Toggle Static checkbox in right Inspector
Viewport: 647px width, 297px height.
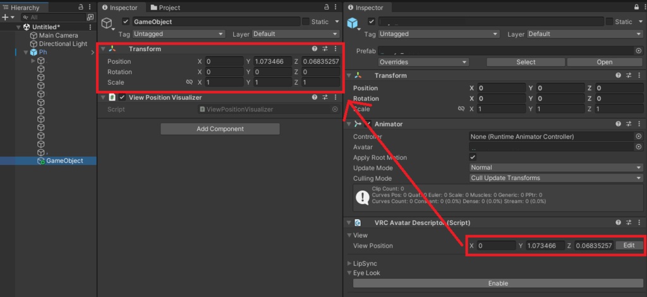[x=609, y=21]
